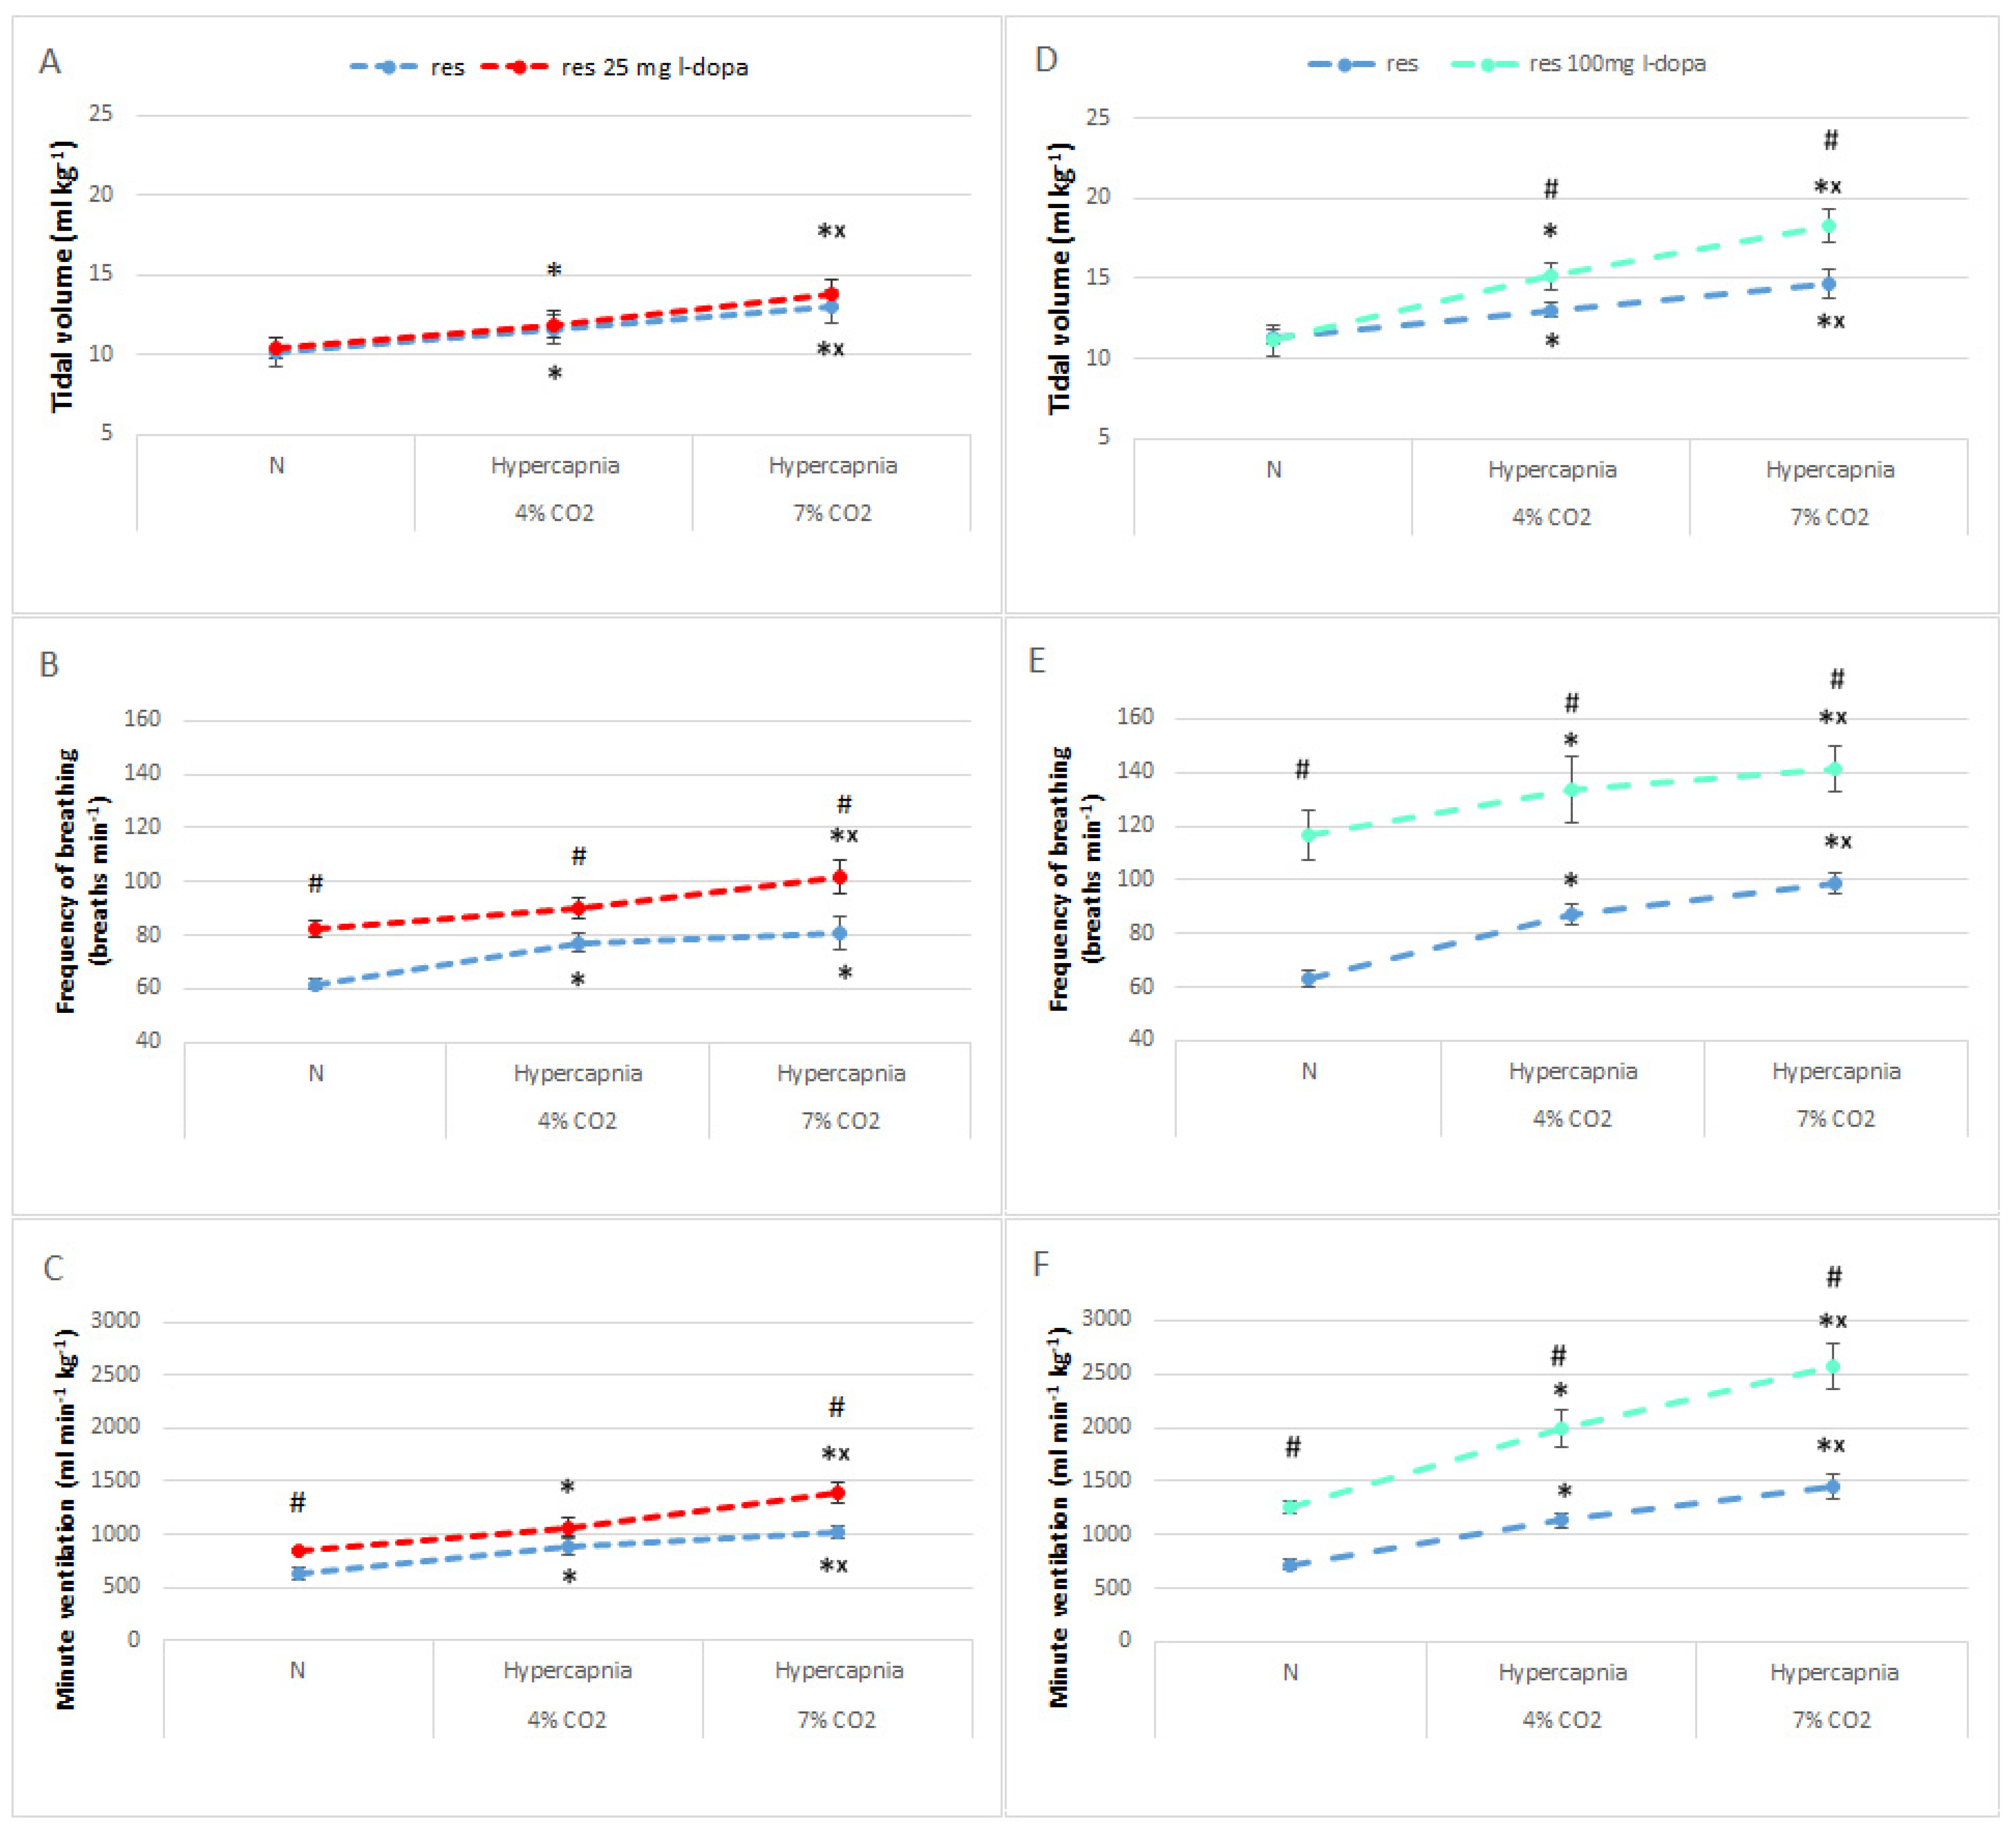The height and width of the screenshot is (1830, 2016).
Task: Click the panel letter A label
Action: tap(50, 62)
